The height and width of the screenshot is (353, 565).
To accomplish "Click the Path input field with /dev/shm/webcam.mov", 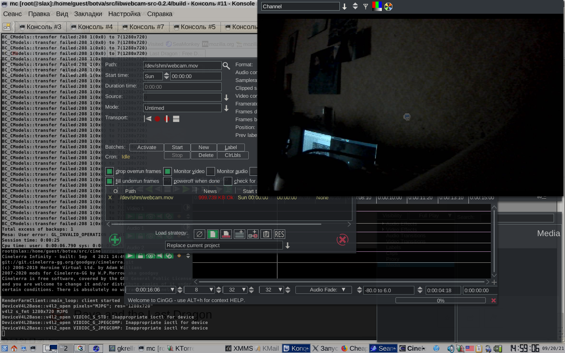I will click(182, 66).
